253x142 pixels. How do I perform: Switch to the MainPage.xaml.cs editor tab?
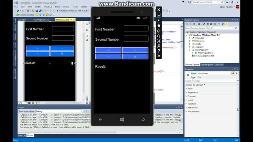click(41, 20)
